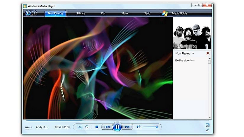The height and width of the screenshot is (137, 244).
Task: Stop playback with the square Stop button
Action: click(x=96, y=127)
